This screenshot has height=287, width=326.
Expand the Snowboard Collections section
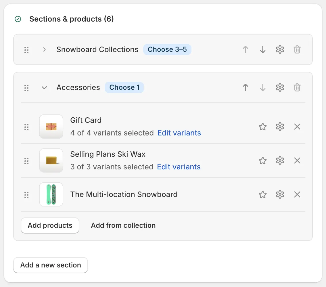[44, 50]
